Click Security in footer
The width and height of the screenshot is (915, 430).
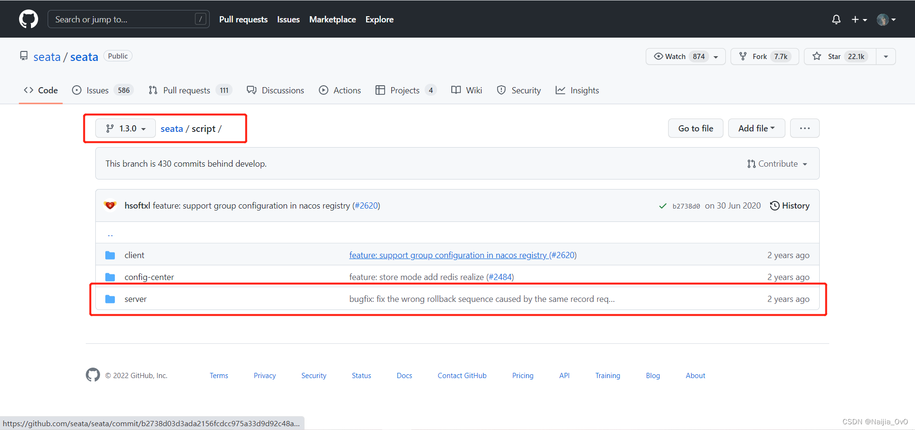[314, 375]
